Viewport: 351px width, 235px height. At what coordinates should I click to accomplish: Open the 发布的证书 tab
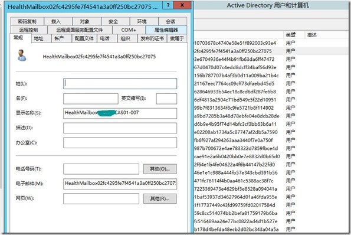pos(152,38)
